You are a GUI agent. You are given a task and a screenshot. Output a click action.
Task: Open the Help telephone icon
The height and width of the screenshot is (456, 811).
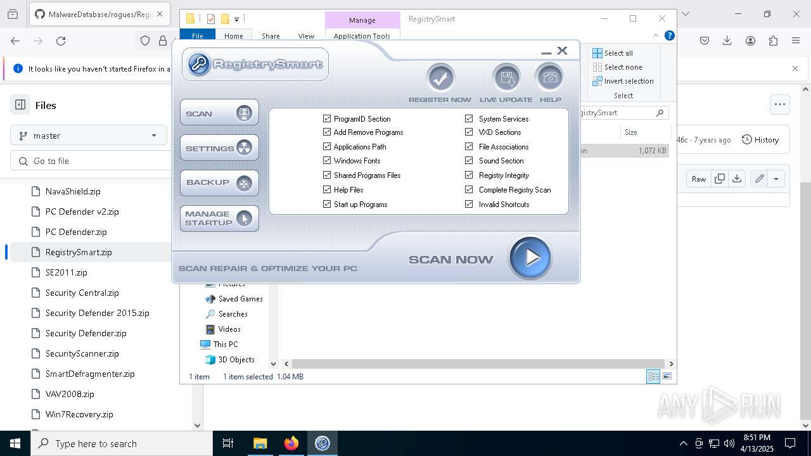(549, 79)
